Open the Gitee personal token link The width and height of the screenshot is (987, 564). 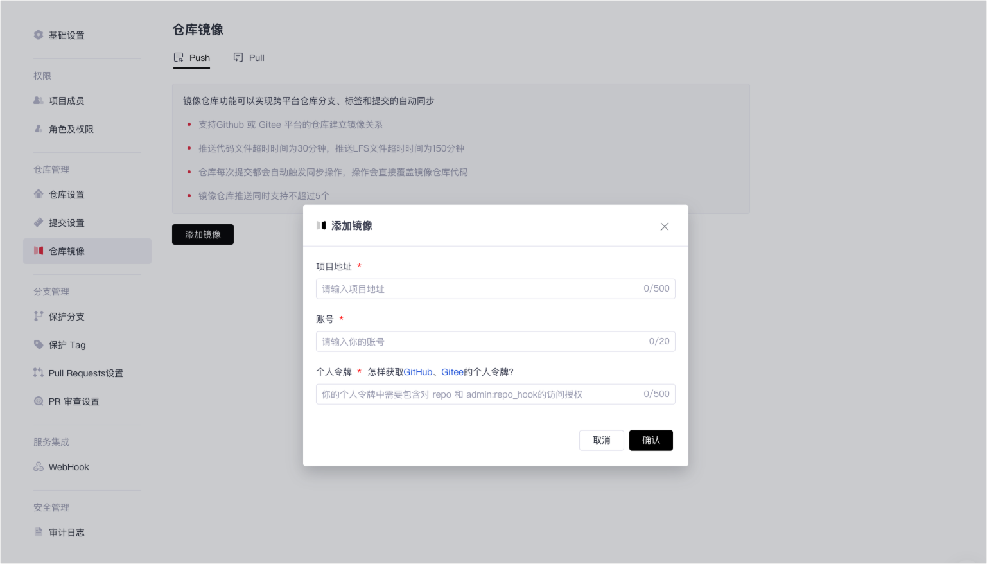tap(452, 372)
